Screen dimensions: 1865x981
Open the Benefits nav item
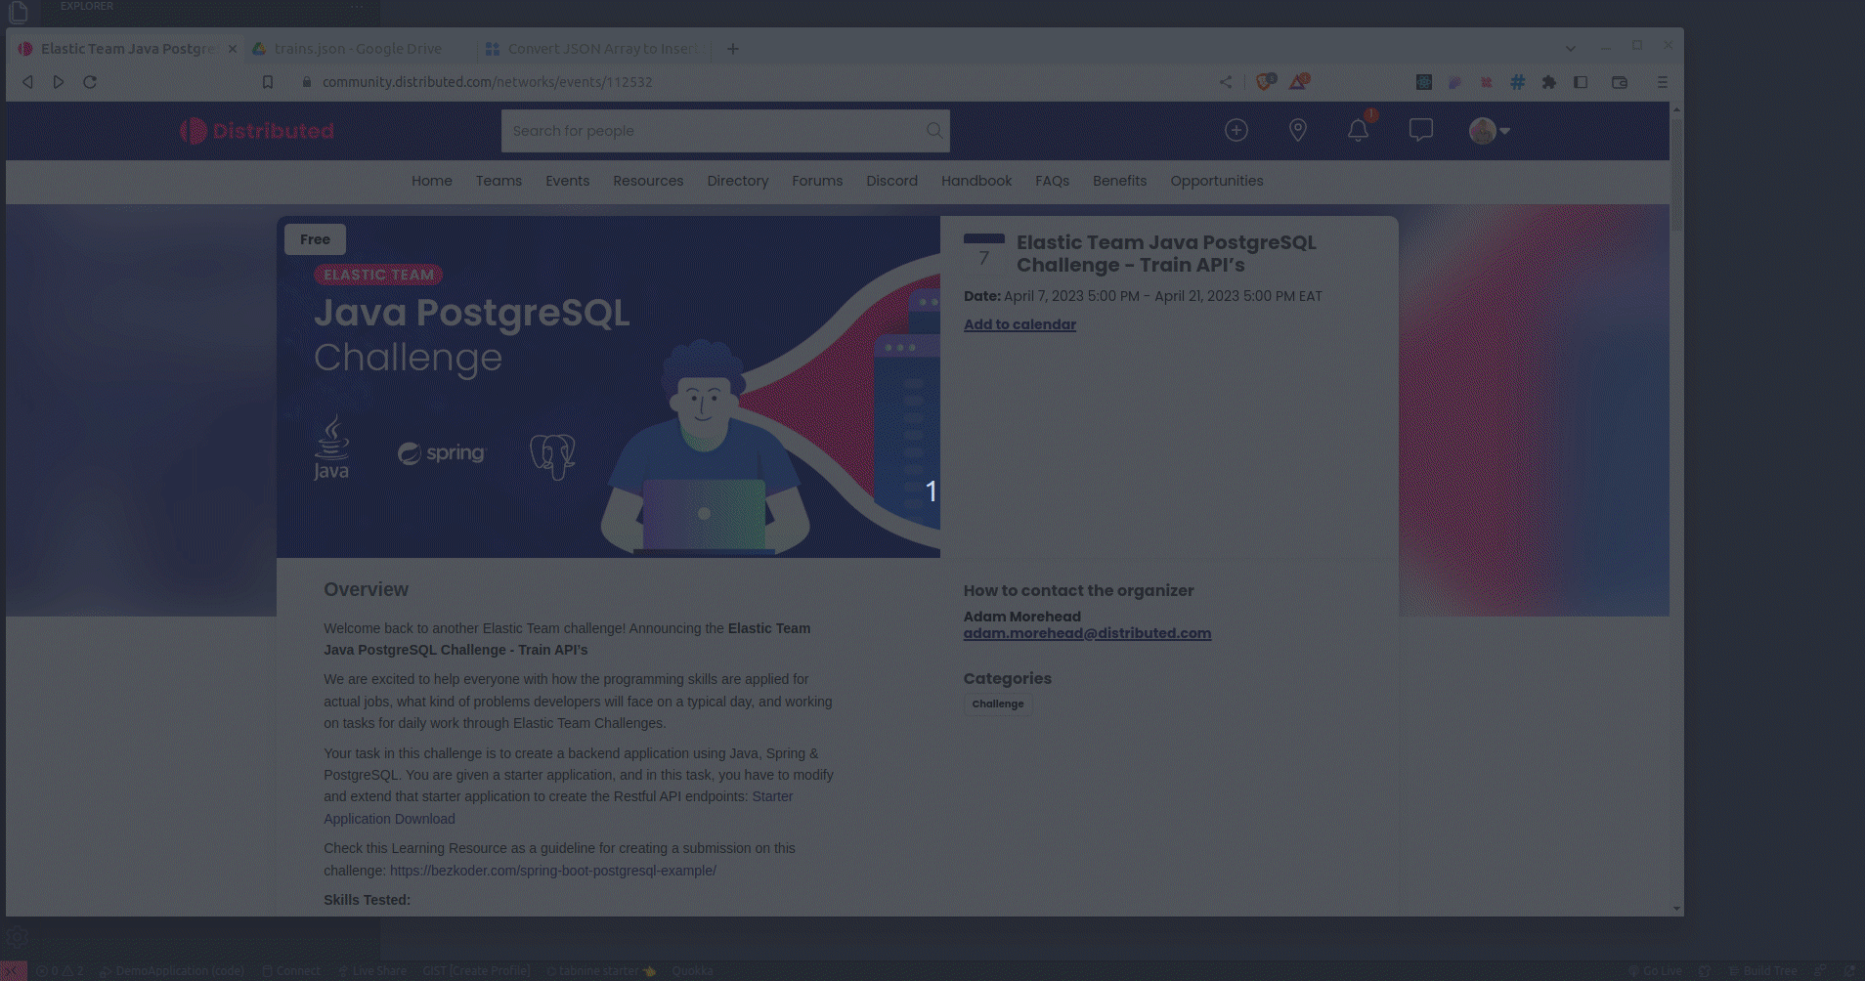click(1119, 181)
